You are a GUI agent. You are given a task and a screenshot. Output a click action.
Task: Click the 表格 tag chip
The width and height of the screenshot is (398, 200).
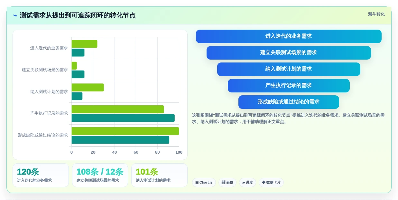tap(227, 183)
